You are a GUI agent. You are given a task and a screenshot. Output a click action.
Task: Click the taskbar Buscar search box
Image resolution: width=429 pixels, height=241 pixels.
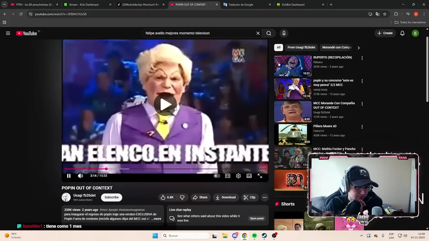tap(185, 236)
